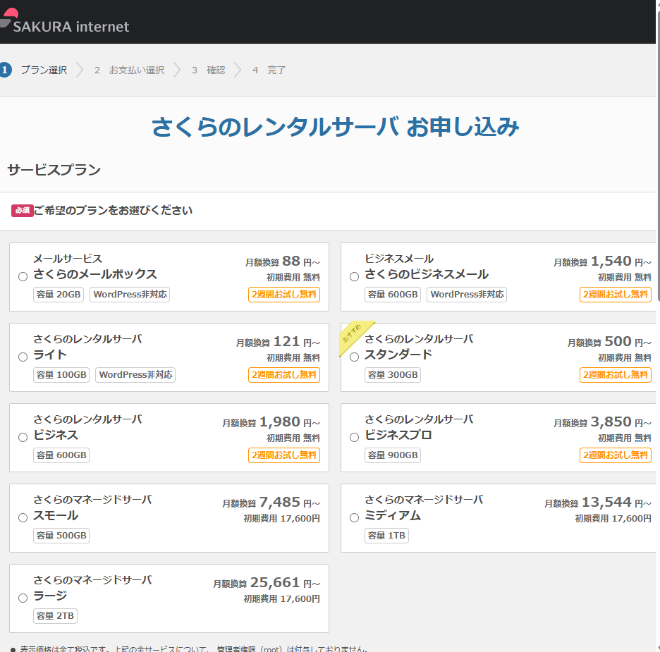Click the red 必須 required badge
The height and width of the screenshot is (652, 660).
21,211
